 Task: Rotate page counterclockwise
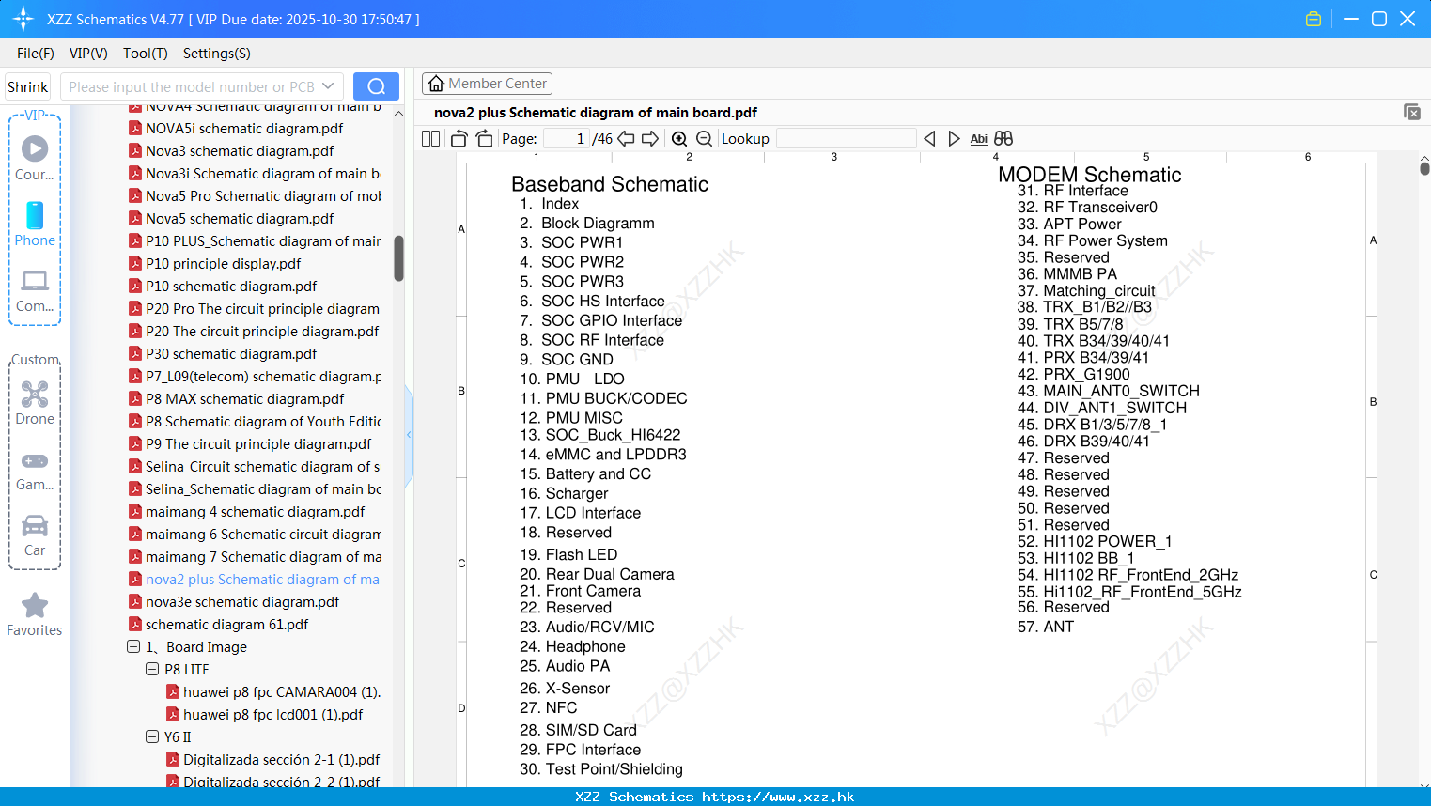click(x=459, y=139)
